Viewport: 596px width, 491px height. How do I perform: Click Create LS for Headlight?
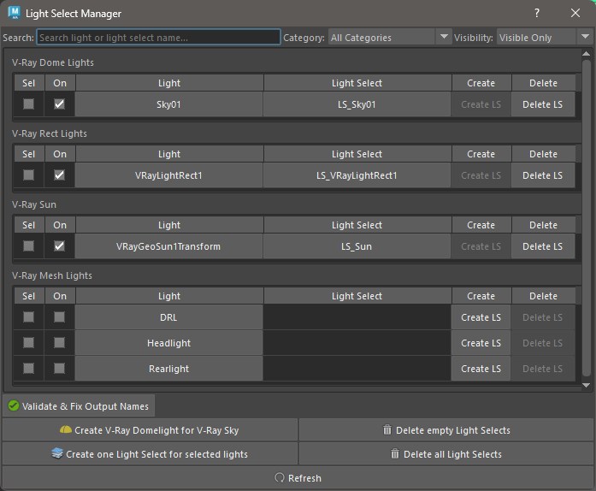pyautogui.click(x=481, y=343)
